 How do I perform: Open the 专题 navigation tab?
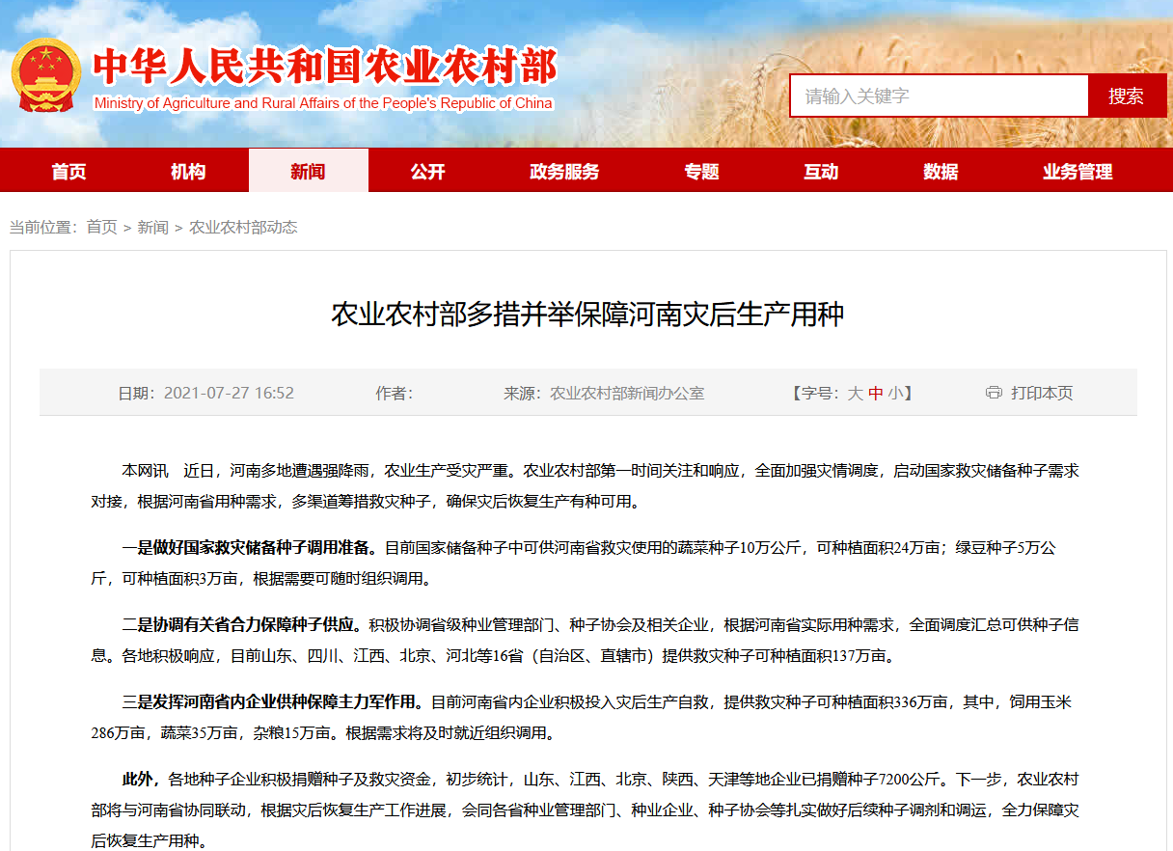coord(701,171)
